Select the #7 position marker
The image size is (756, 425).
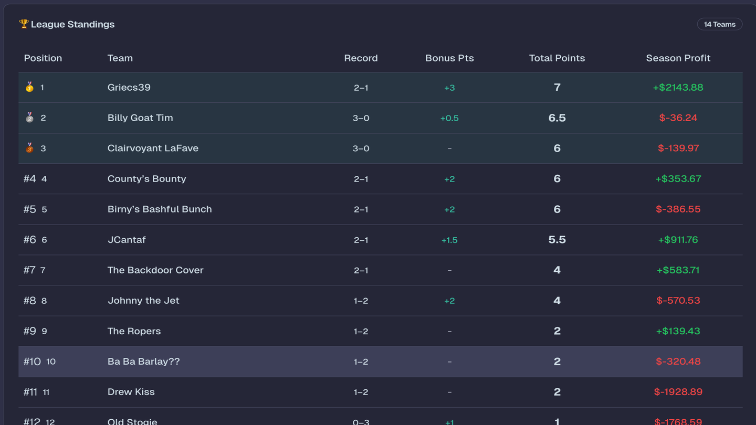(29, 270)
